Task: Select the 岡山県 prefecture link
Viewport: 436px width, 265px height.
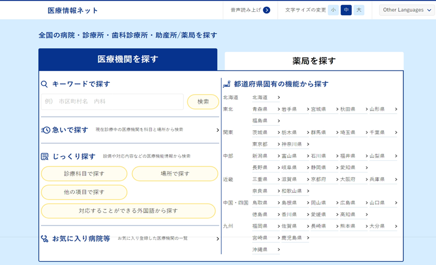Action: tap(324, 203)
